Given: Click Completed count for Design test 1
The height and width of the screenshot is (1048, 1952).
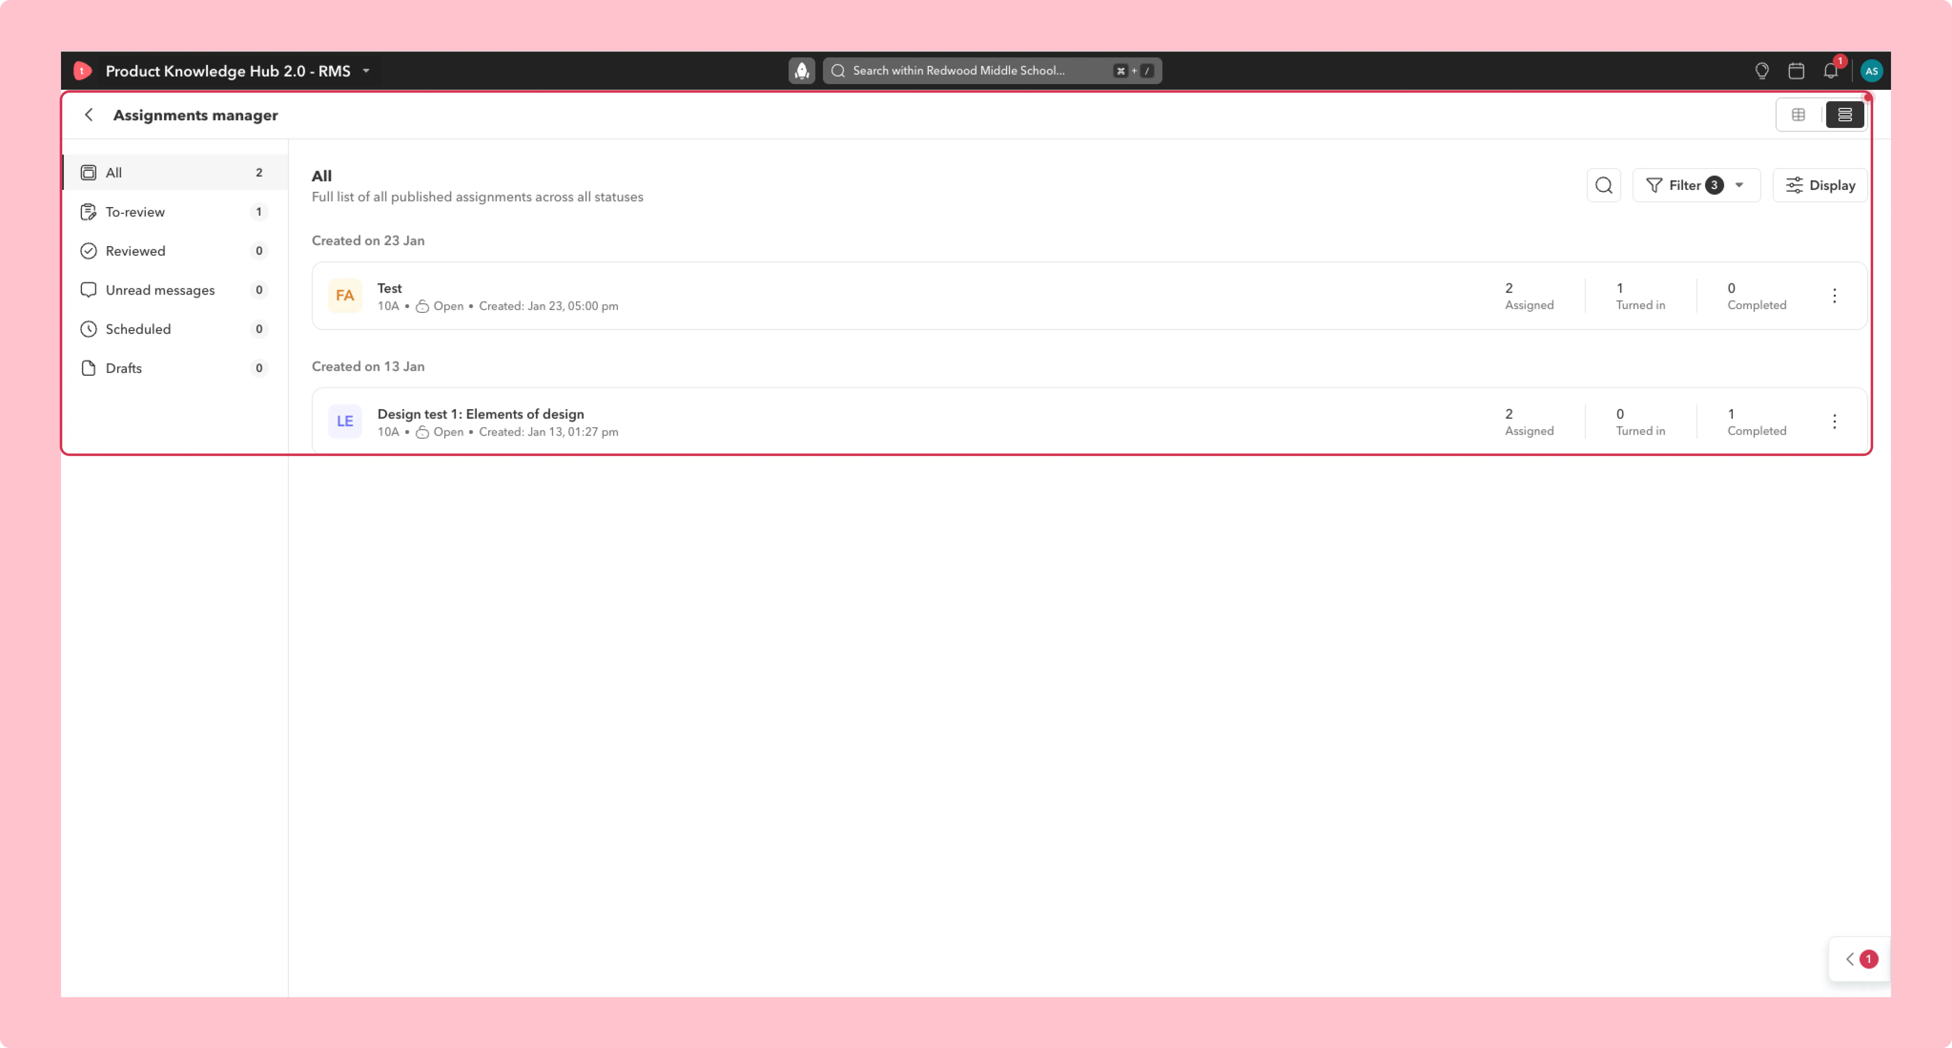Looking at the screenshot, I should [x=1757, y=422].
